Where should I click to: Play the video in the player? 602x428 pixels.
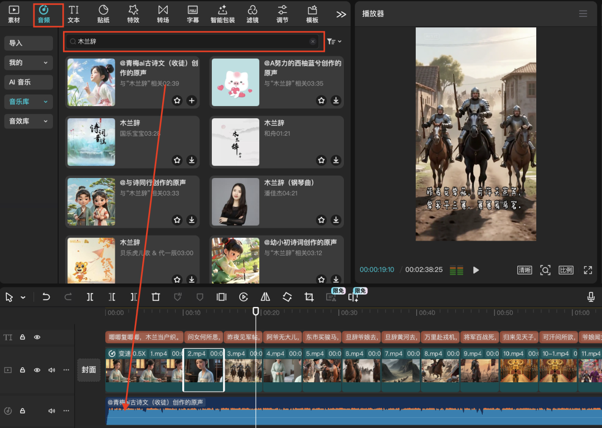click(x=476, y=270)
